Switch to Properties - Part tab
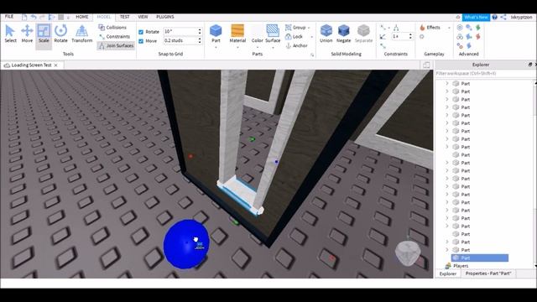The width and height of the screenshot is (537, 302). 488,273
